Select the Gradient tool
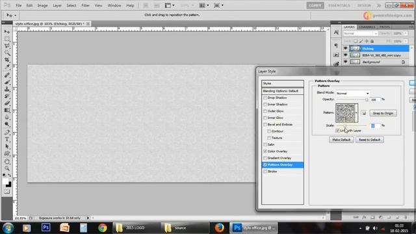 [7, 110]
